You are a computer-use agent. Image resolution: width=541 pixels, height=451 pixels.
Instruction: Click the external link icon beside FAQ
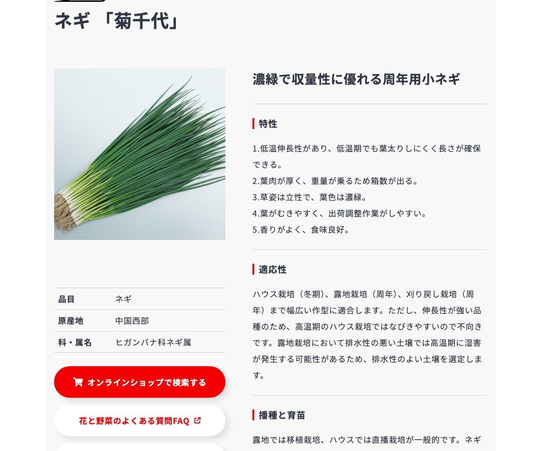[197, 420]
